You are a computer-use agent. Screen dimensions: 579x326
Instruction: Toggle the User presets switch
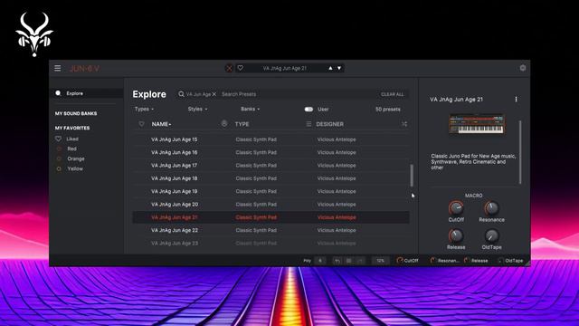point(308,110)
